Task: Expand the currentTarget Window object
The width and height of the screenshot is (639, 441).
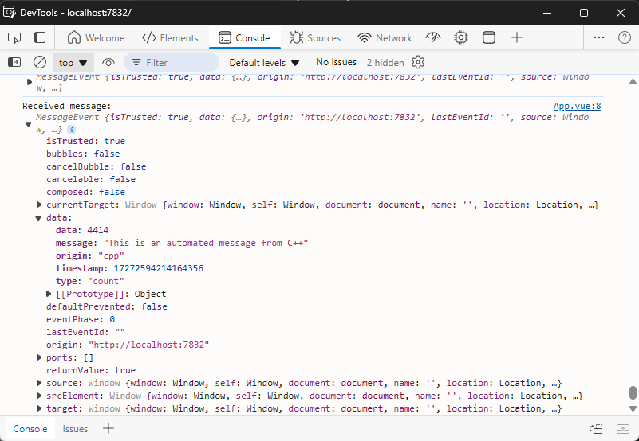Action: coord(39,205)
